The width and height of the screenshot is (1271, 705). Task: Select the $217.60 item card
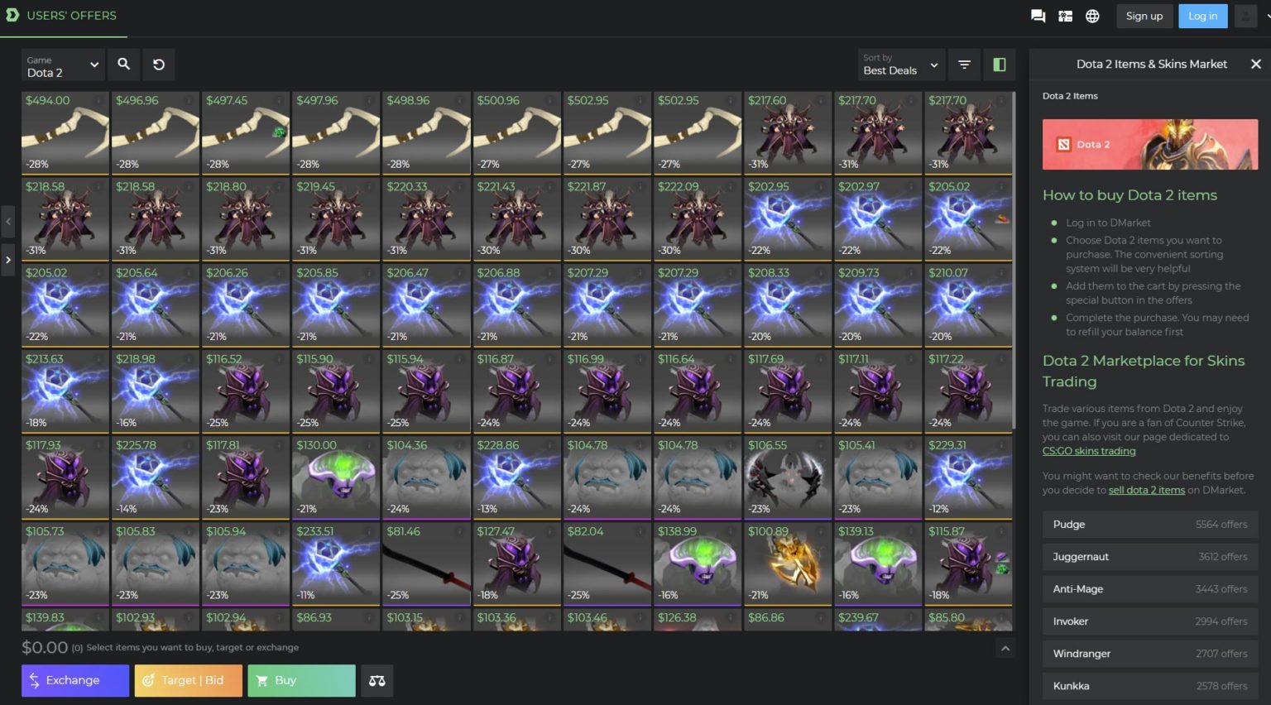pyautogui.click(x=787, y=132)
